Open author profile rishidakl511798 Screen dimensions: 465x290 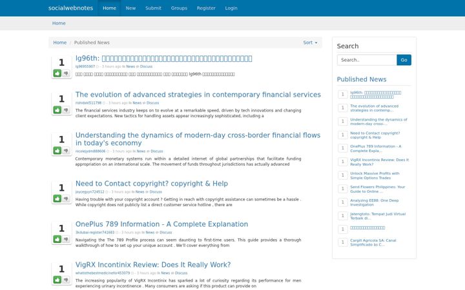pos(88,103)
